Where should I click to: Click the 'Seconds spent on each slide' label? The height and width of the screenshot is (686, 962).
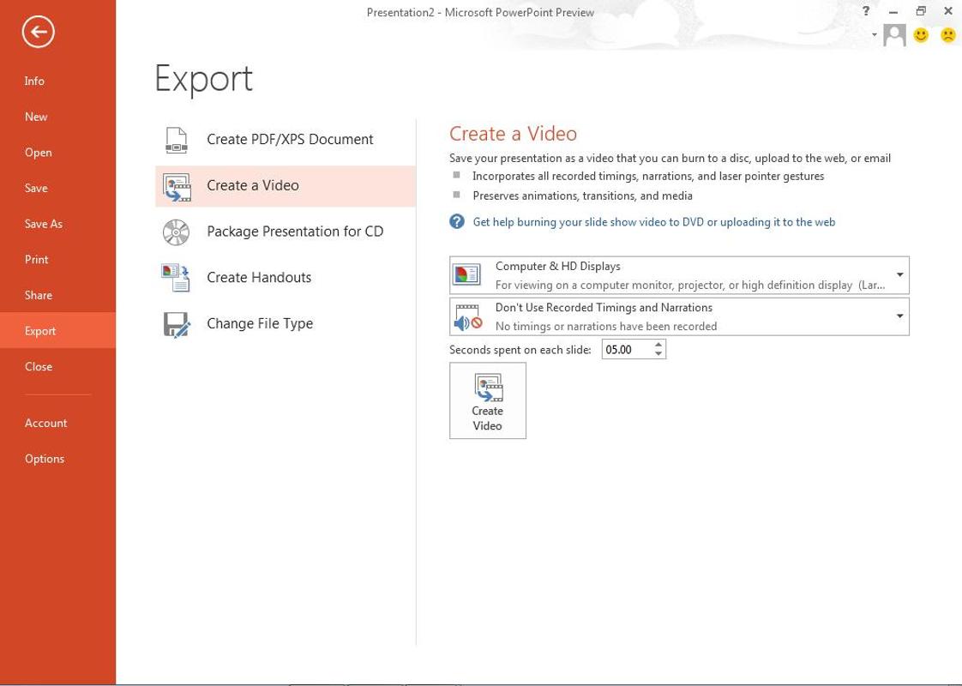click(x=520, y=350)
